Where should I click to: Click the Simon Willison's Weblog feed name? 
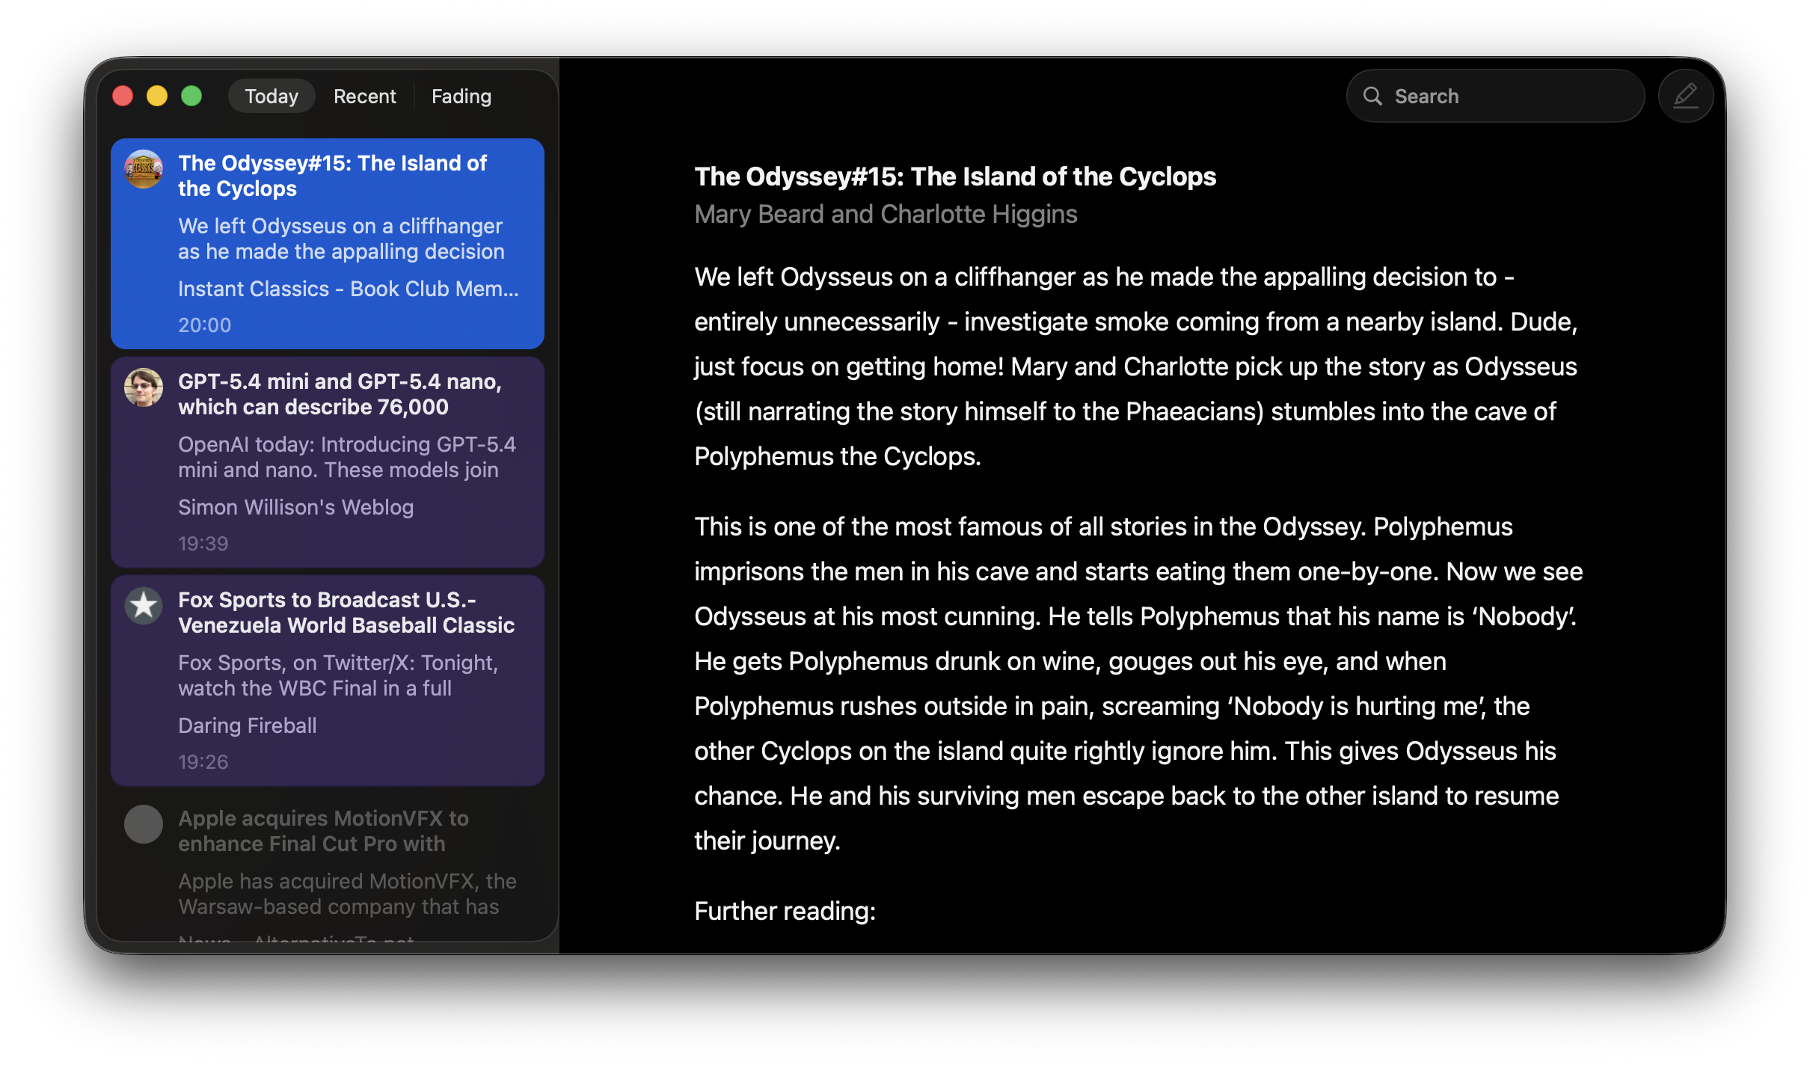pyautogui.click(x=295, y=507)
